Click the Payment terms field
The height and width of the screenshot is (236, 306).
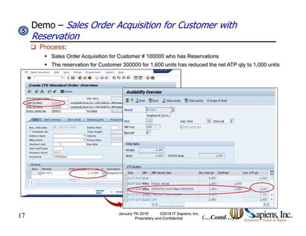(57, 152)
